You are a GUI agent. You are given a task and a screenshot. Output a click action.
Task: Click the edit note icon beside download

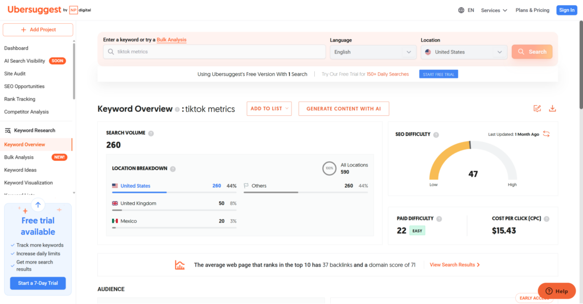[537, 109]
